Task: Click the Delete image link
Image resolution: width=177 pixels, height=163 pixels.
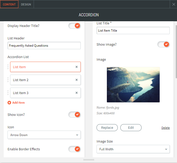Action: (166, 128)
